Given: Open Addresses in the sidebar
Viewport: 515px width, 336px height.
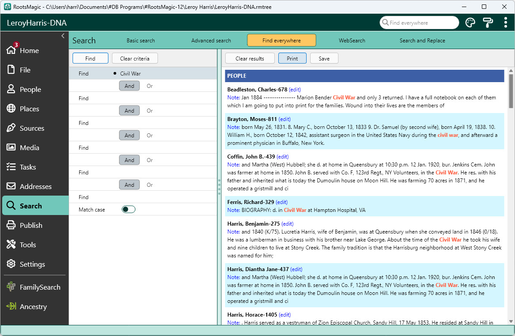Looking at the screenshot, I should click(35, 186).
